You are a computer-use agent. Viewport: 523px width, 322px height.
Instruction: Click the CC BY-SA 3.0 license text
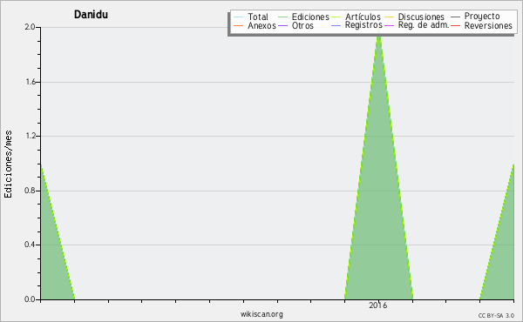coord(496,315)
